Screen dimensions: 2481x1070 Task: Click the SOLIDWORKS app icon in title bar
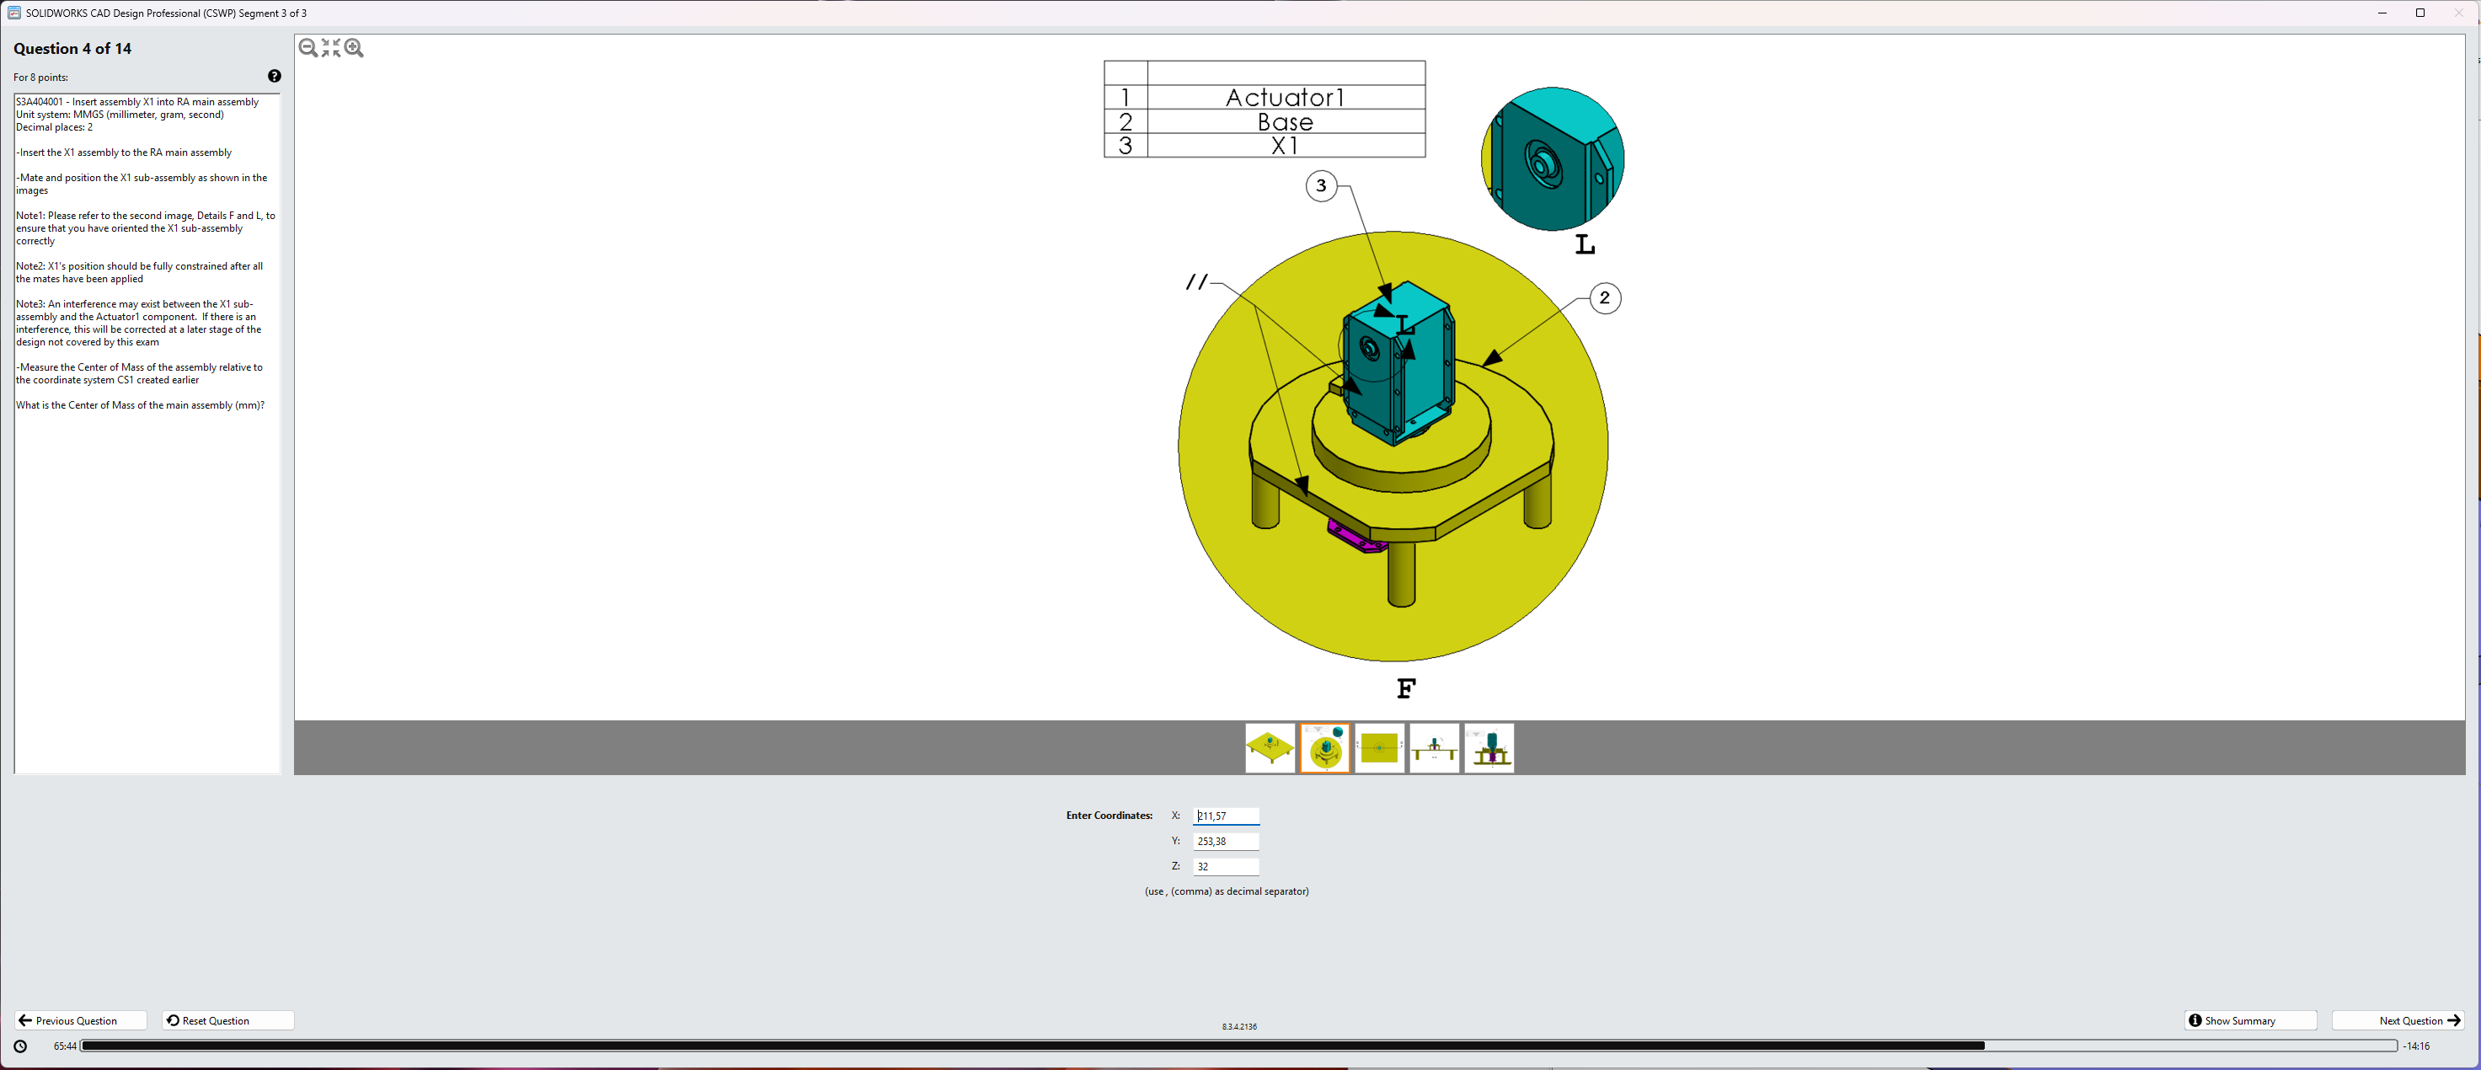(13, 13)
